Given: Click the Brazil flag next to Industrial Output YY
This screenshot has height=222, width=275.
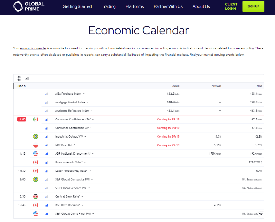Looking at the screenshot, I should point(35,136).
